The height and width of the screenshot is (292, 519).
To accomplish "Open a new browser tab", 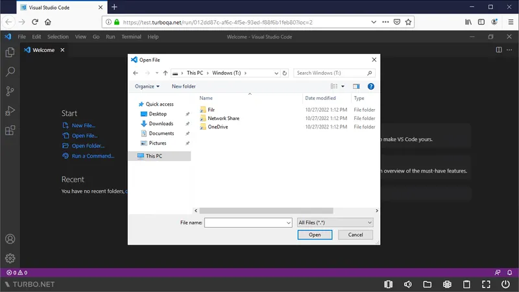I will pyautogui.click(x=114, y=7).
